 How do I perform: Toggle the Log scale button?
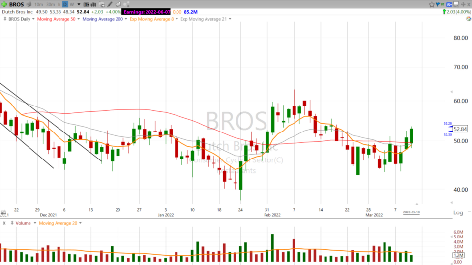click(x=458, y=212)
